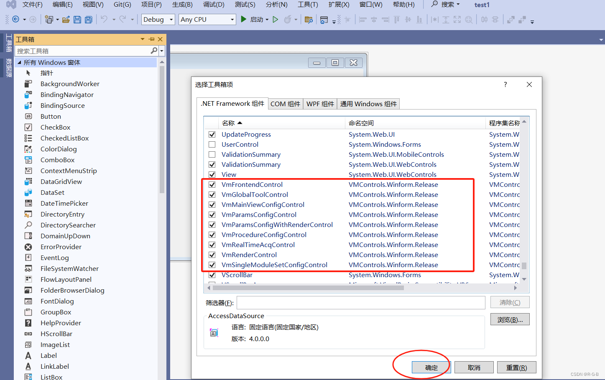The width and height of the screenshot is (605, 380).
Task: Toggle the VmRenderControl checkbox
Action: 212,255
